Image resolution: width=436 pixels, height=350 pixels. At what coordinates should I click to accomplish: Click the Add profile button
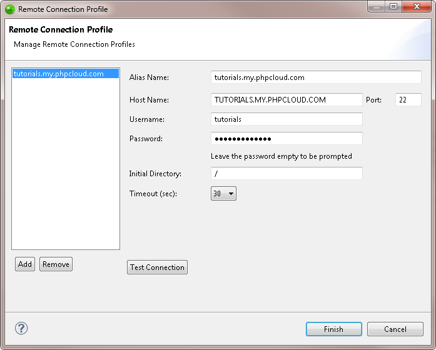point(25,264)
